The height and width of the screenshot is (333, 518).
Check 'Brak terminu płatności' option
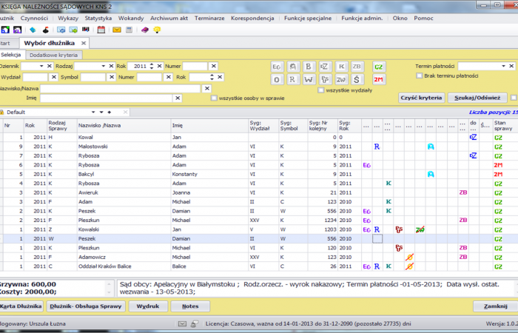pyautogui.click(x=420, y=75)
